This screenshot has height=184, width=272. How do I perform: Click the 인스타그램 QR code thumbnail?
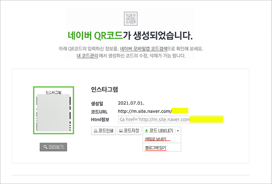(54, 110)
